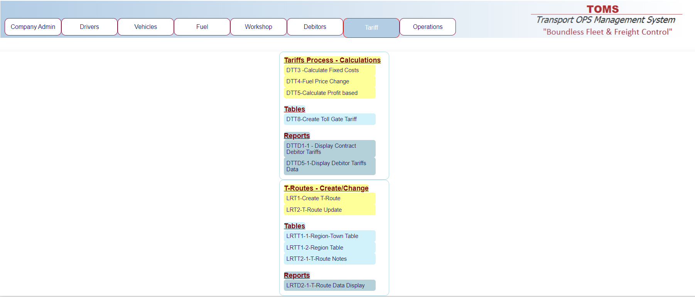Click the Operations tab
This screenshot has height=297, width=695.
(x=427, y=27)
